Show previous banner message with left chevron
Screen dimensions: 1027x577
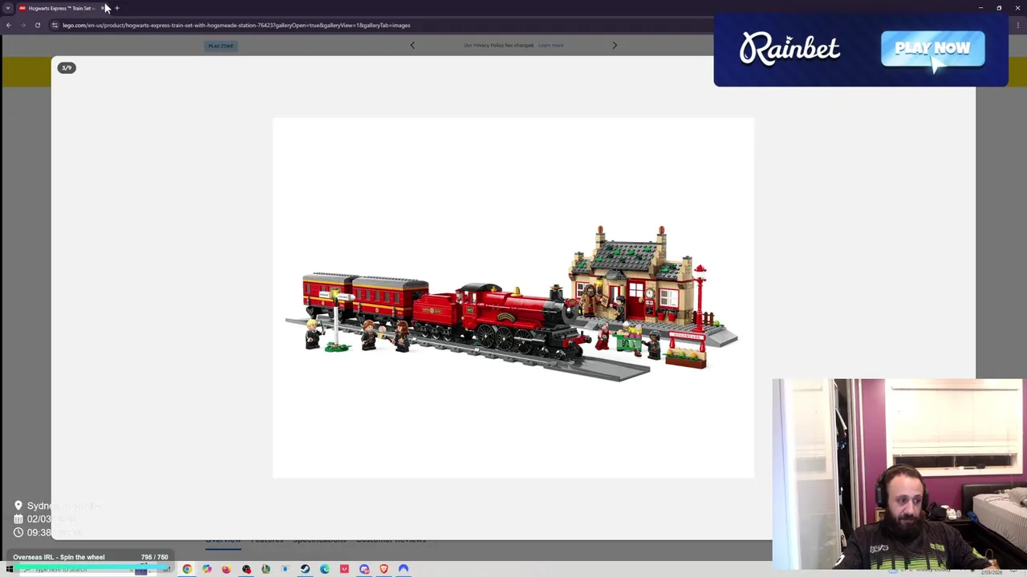click(412, 45)
